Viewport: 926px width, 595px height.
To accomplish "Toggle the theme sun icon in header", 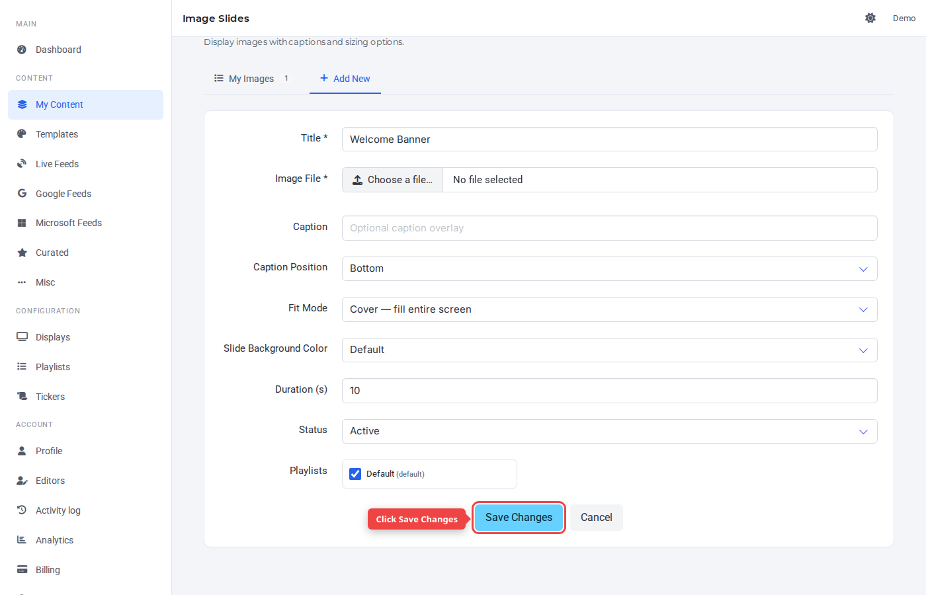I will (870, 18).
